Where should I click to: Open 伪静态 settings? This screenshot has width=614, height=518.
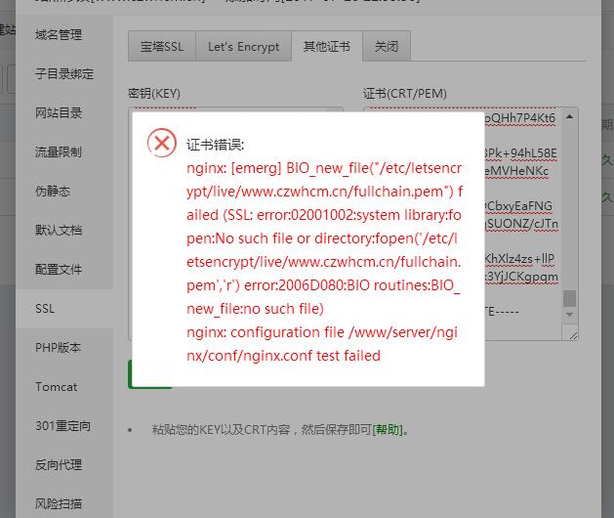click(x=53, y=191)
